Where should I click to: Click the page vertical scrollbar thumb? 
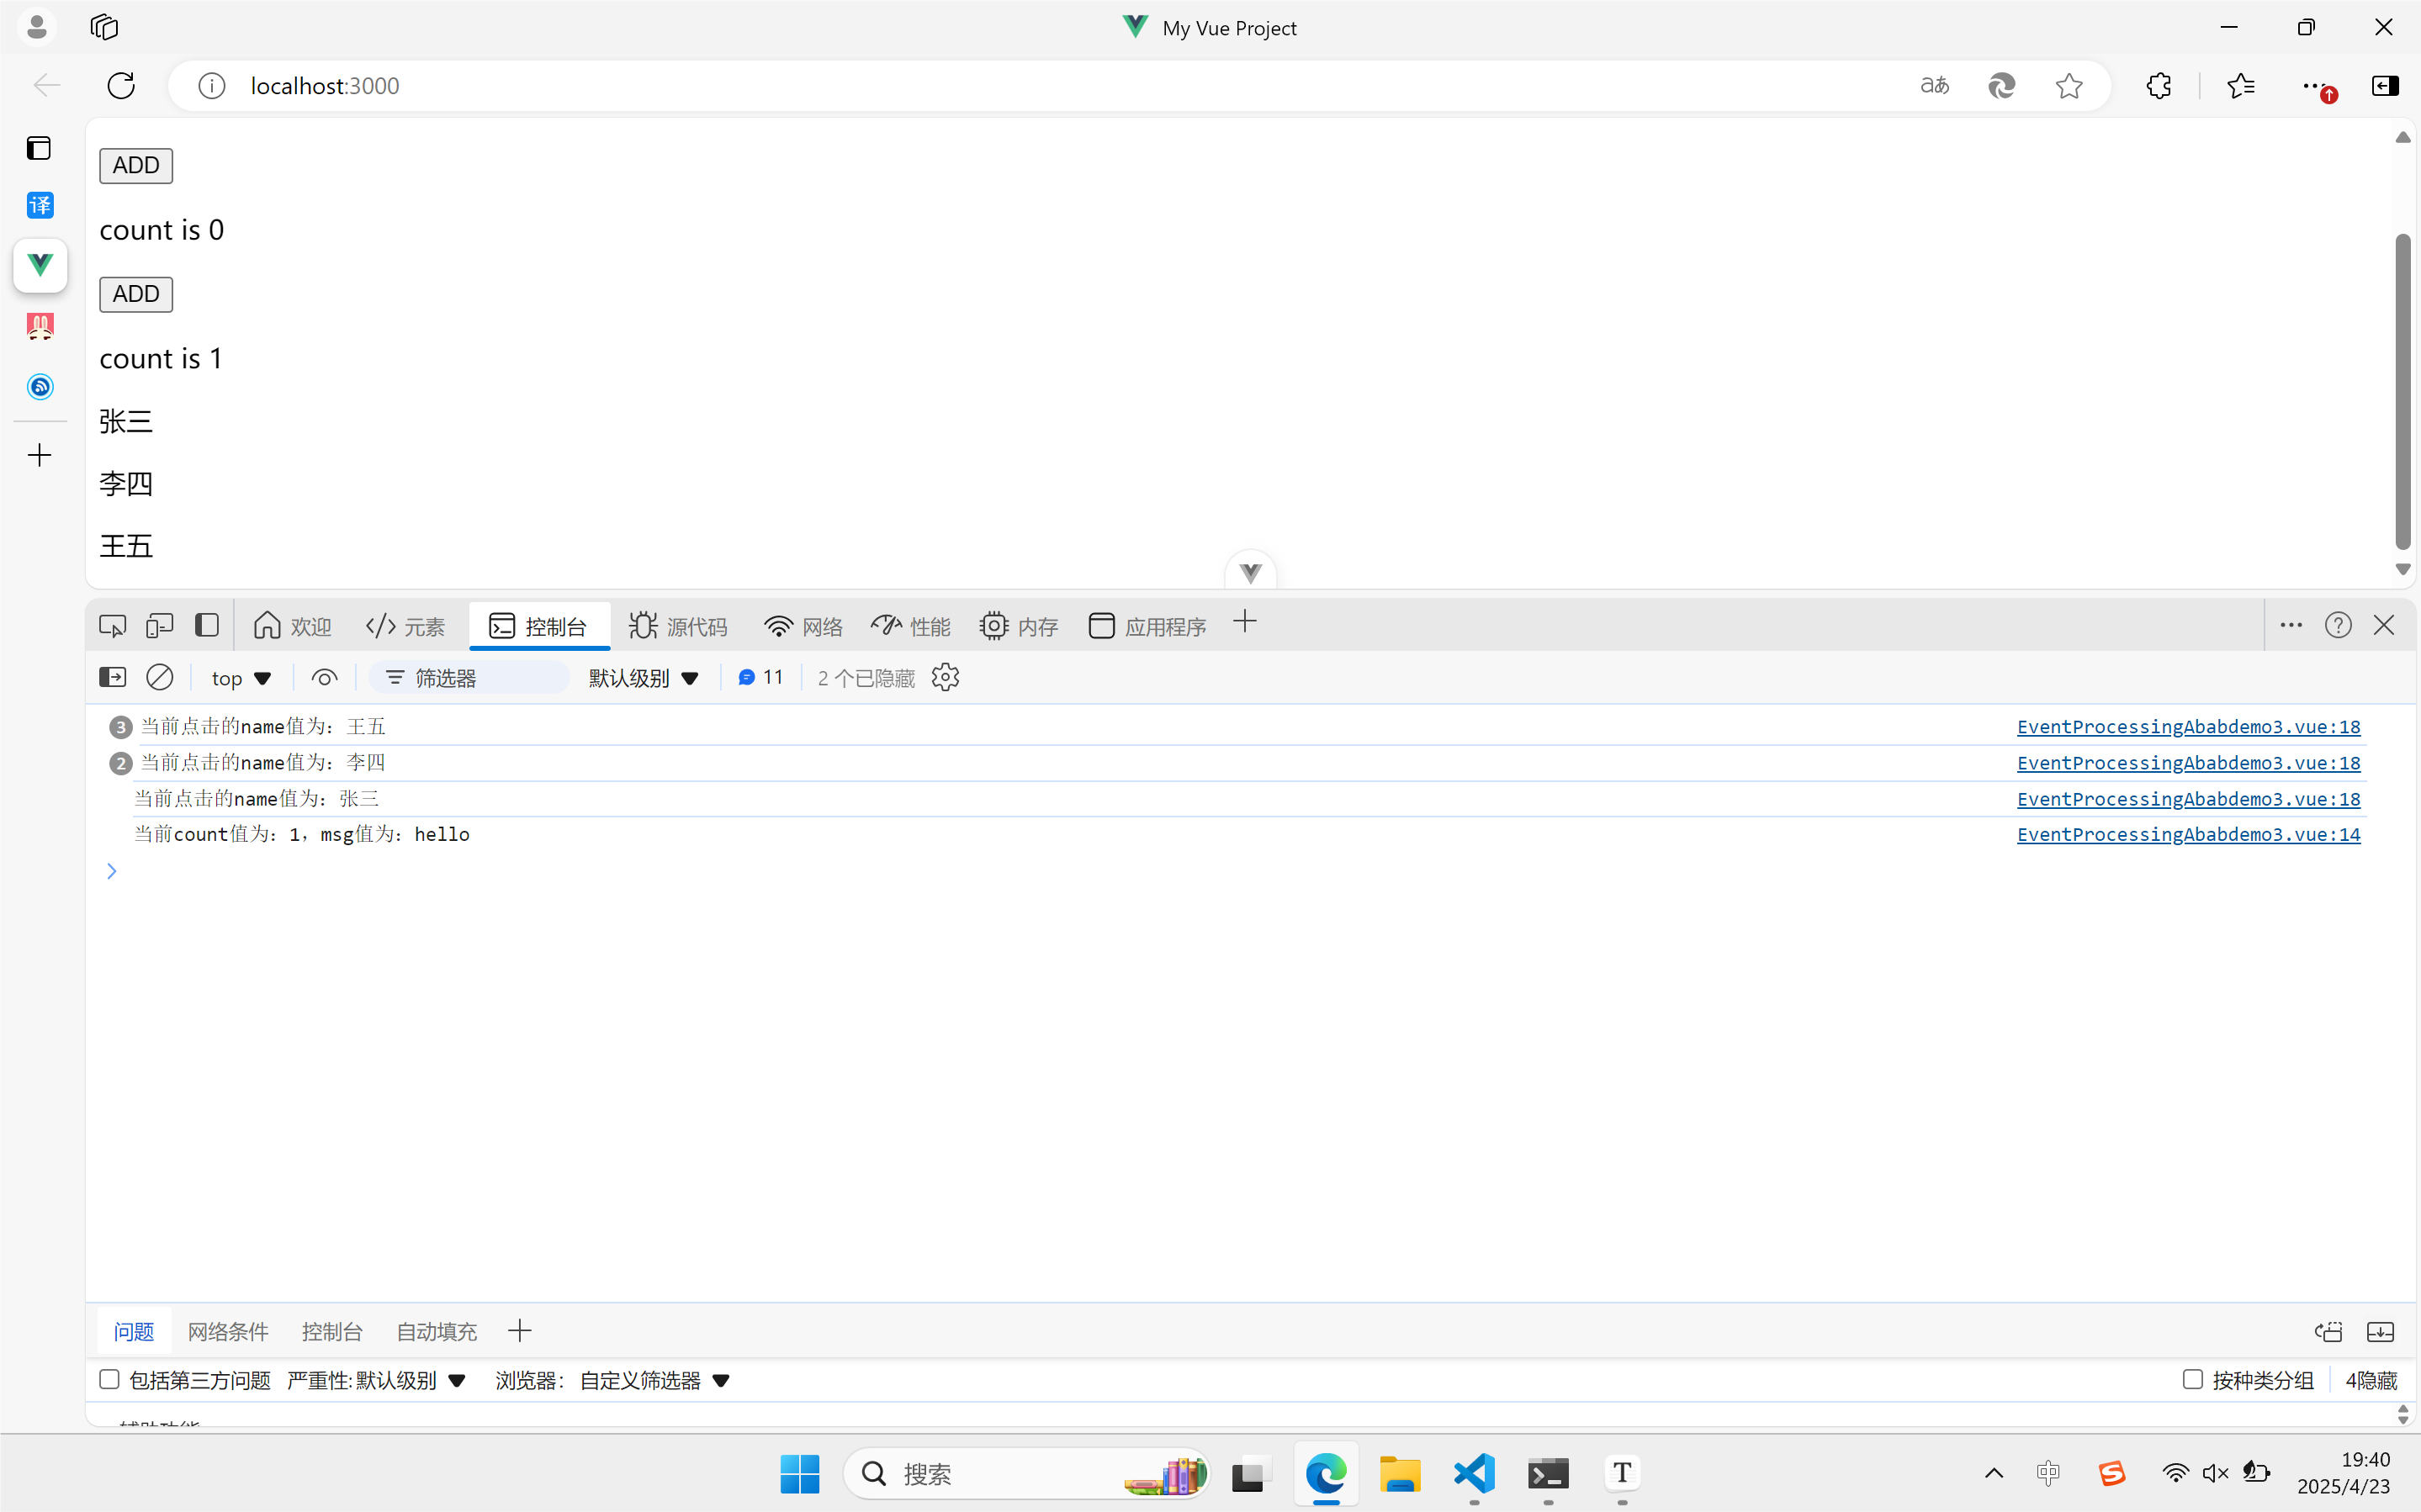[2402, 390]
